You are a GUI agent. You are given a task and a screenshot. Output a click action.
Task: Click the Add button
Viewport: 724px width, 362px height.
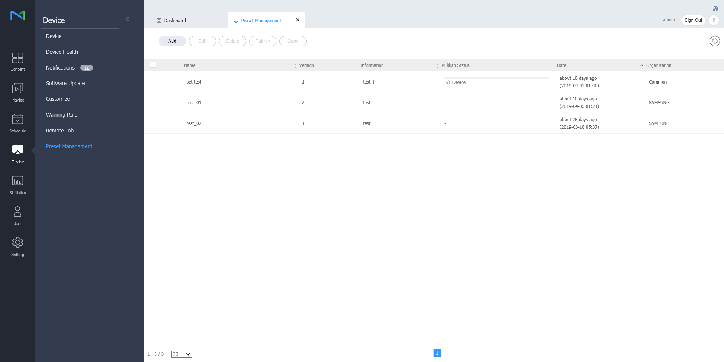[172, 41]
